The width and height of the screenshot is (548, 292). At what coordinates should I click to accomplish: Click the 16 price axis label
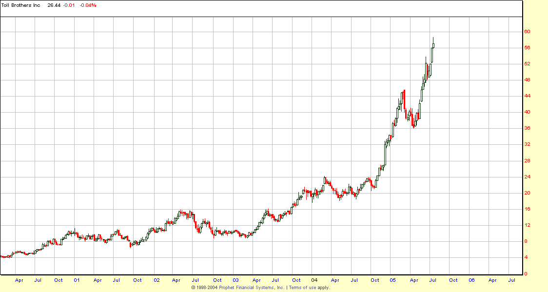point(527,209)
